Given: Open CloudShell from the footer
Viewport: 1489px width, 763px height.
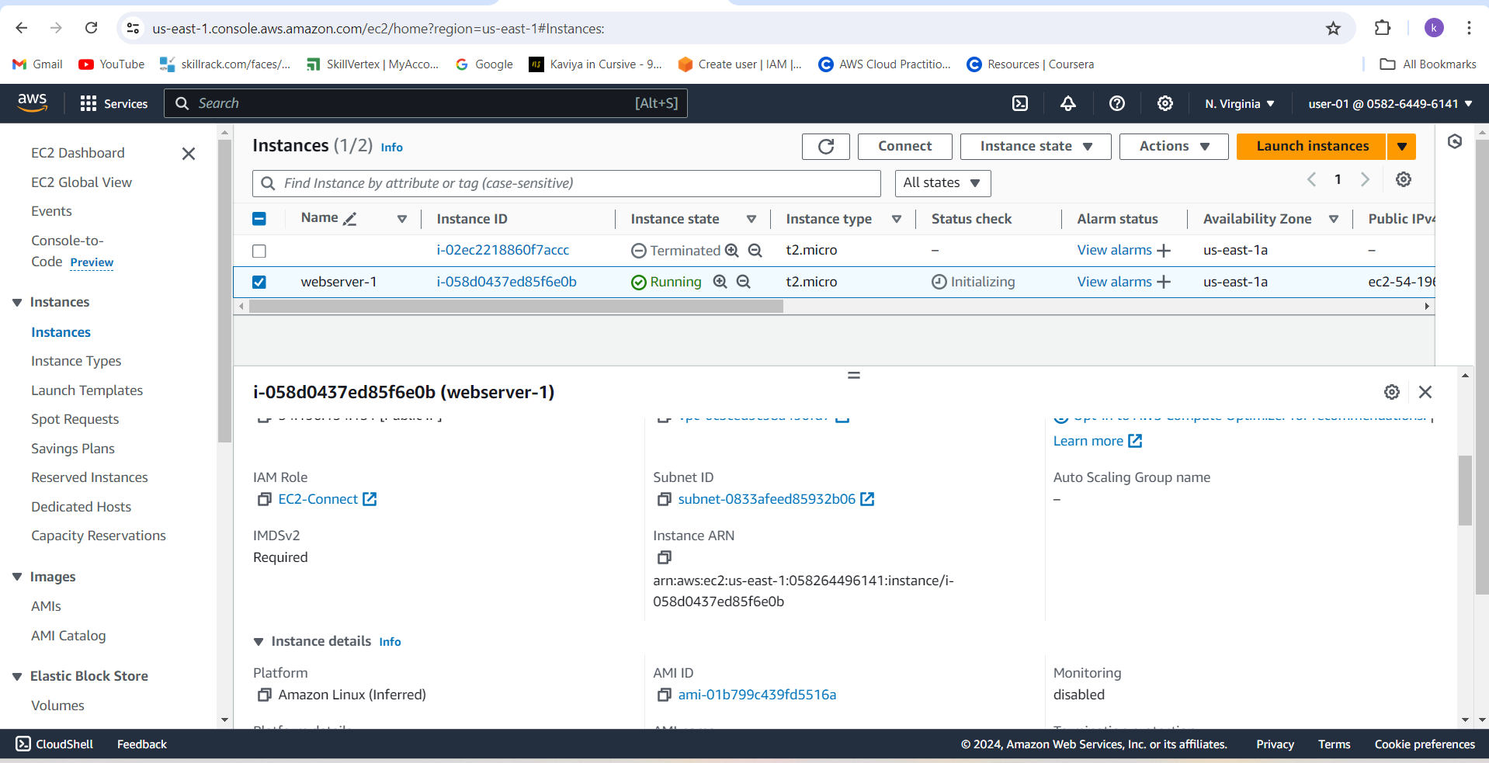Looking at the screenshot, I should pyautogui.click(x=54, y=744).
